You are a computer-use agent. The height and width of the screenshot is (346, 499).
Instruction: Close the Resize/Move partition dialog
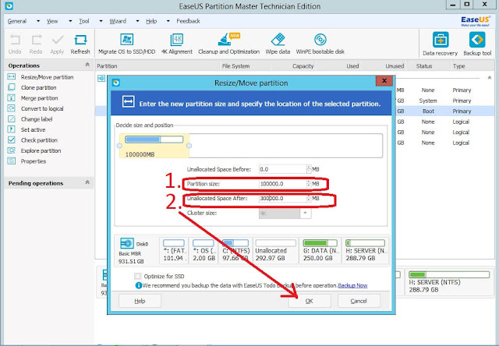pyautogui.click(x=384, y=81)
